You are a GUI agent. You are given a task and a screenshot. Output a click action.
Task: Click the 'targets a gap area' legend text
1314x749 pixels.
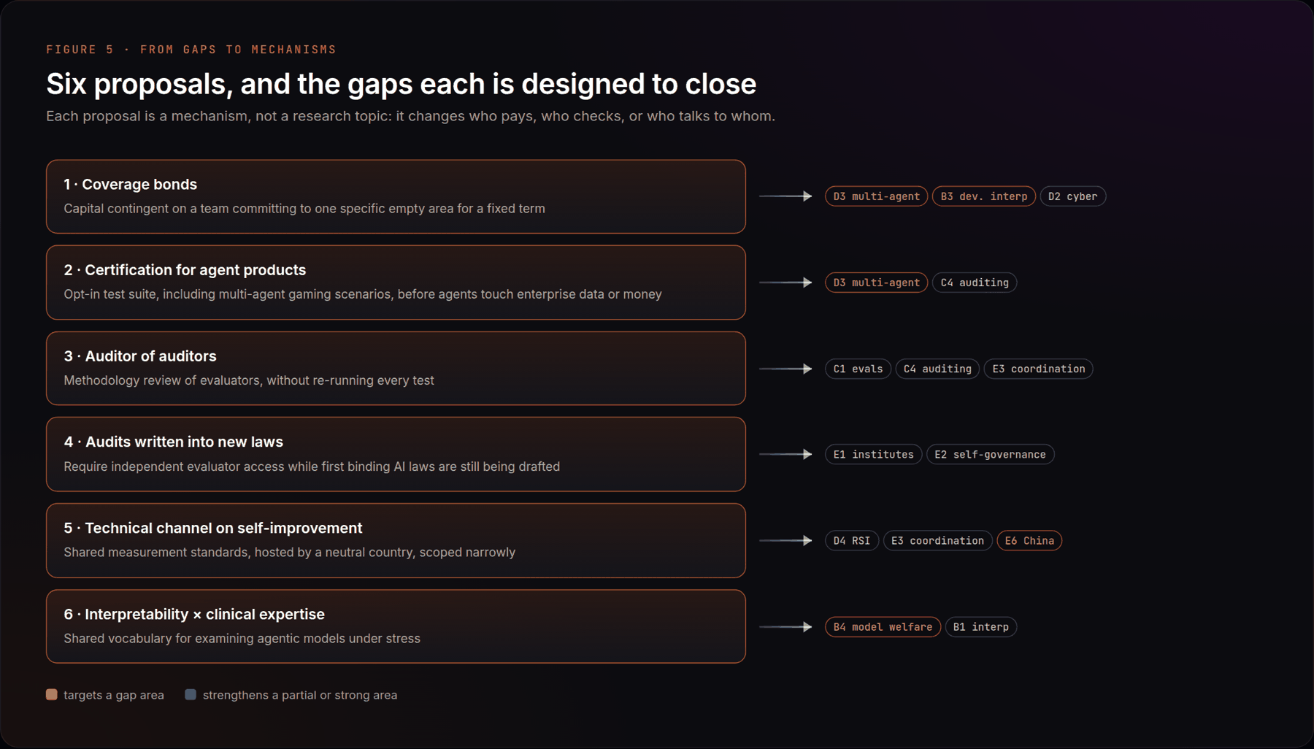[x=114, y=695]
